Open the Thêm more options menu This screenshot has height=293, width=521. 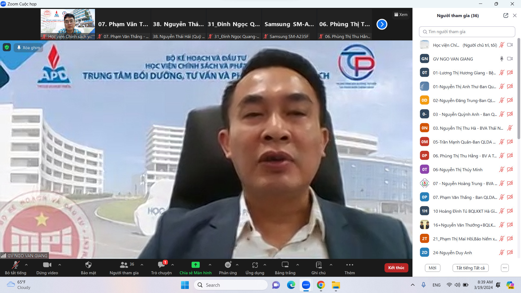350,265
